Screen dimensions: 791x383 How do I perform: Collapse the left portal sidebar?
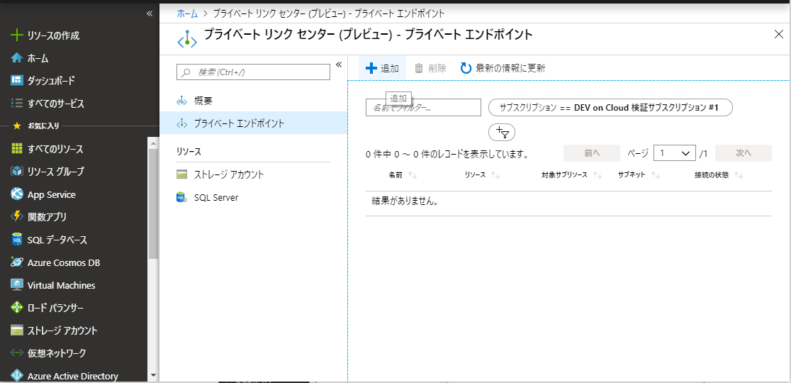(150, 13)
